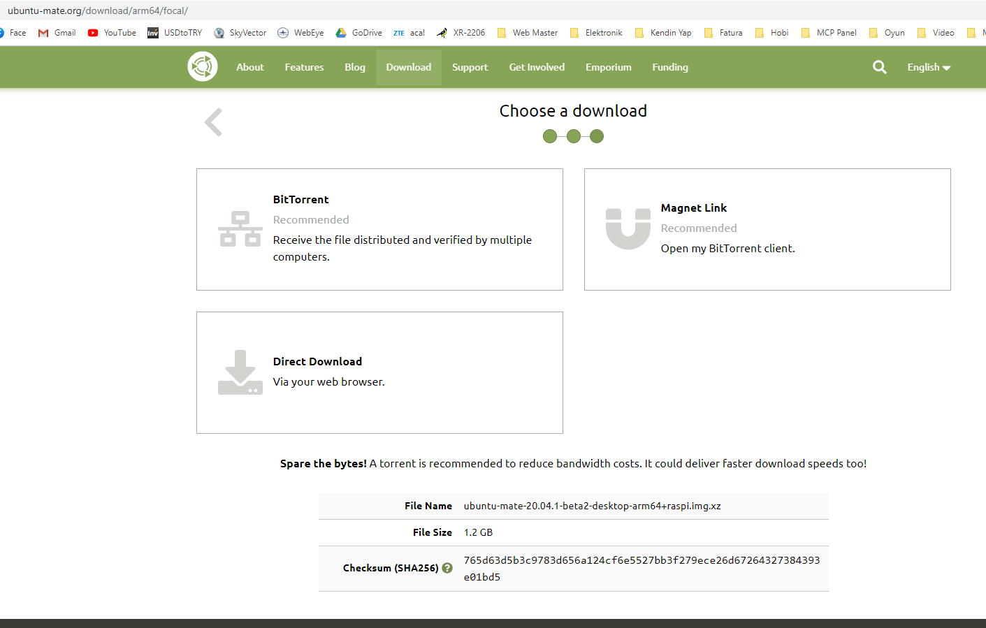Open the Gmail bookmark
This screenshot has height=628, width=986.
point(57,33)
